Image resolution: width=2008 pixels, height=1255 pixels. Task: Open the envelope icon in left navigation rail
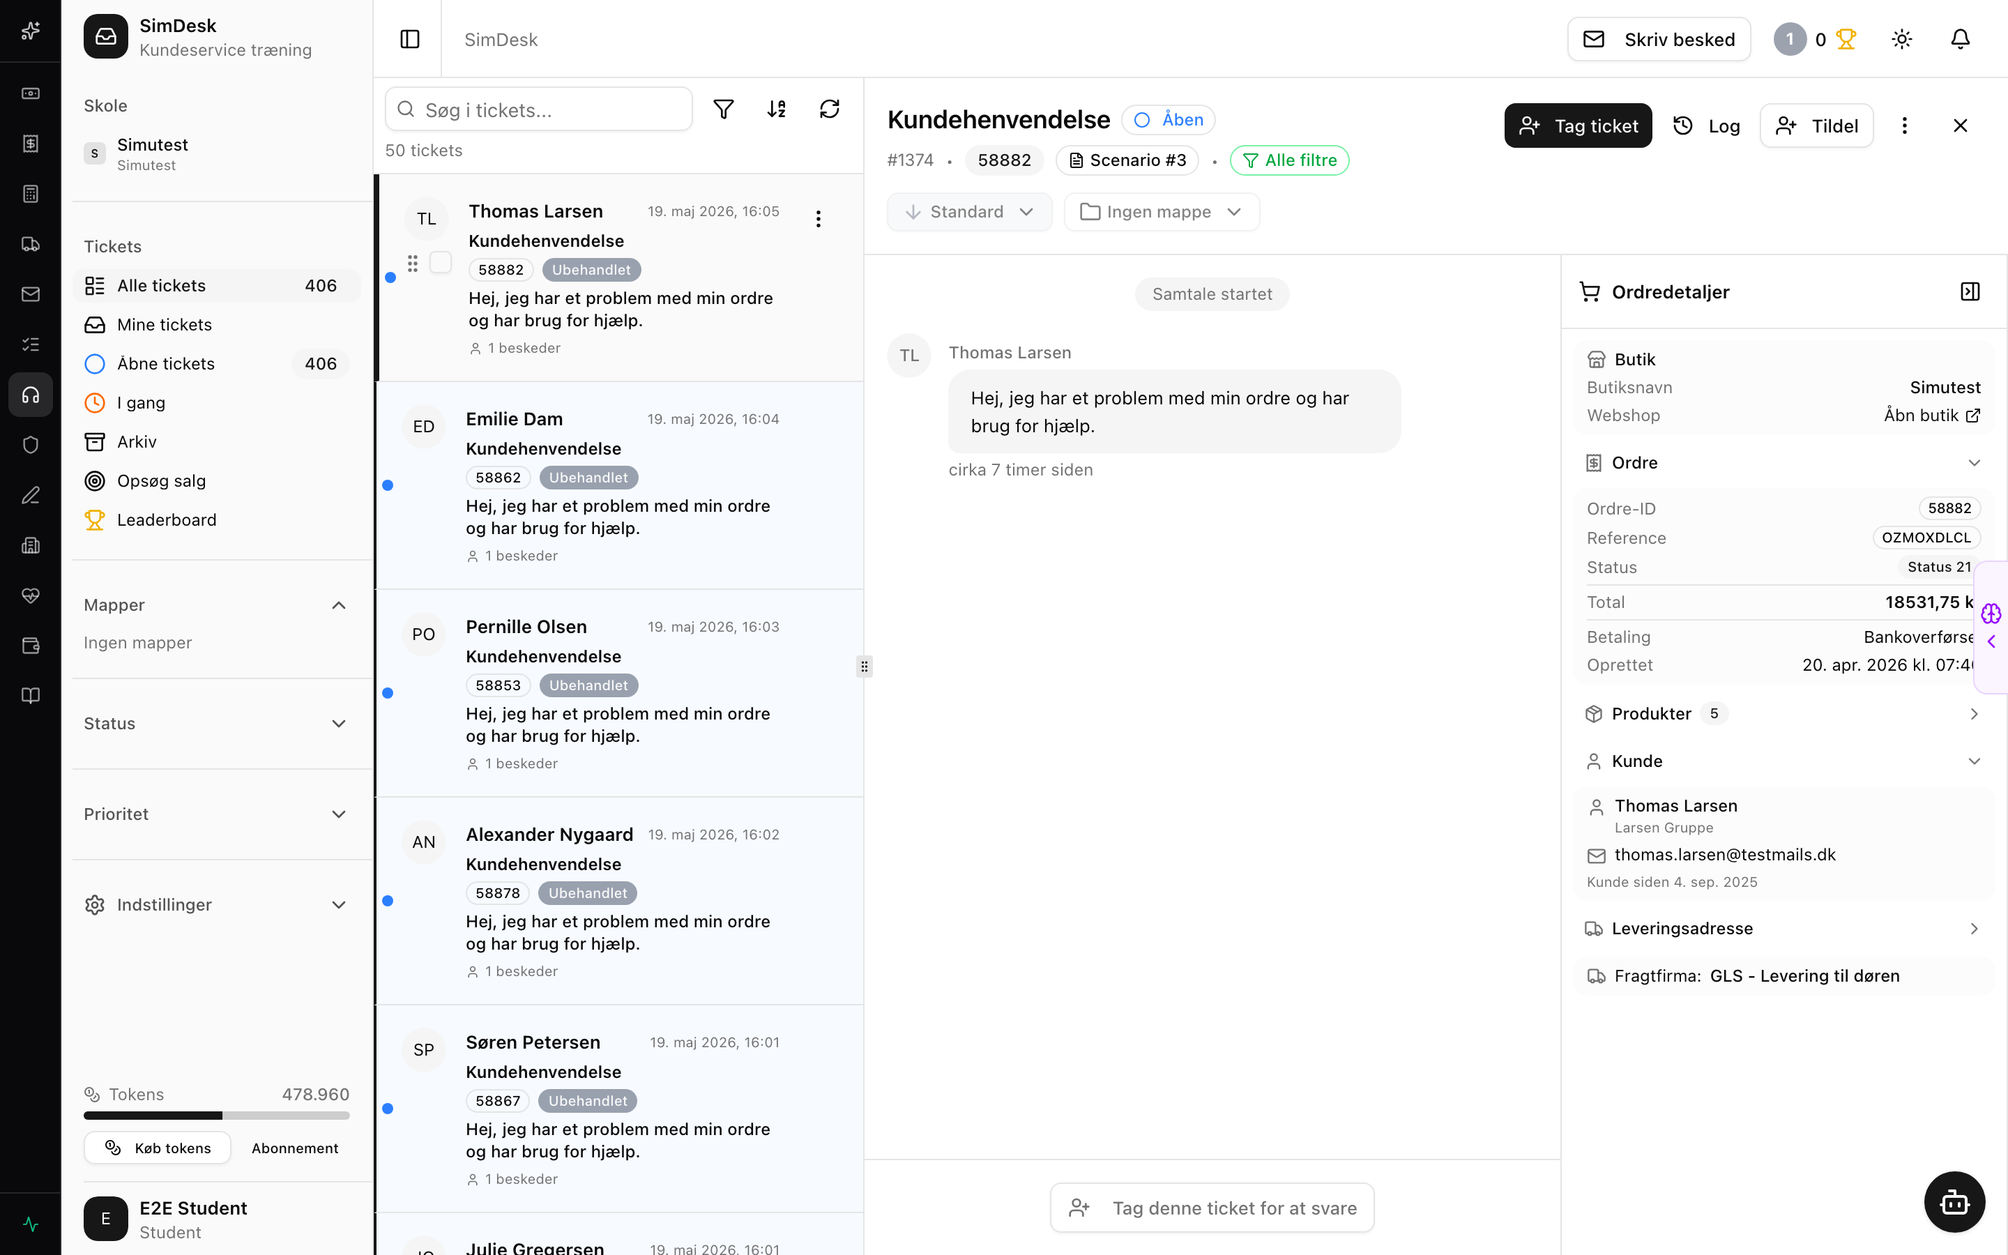[x=31, y=294]
